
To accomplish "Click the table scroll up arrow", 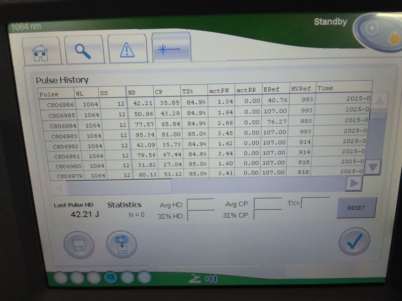I will click(x=380, y=101).
